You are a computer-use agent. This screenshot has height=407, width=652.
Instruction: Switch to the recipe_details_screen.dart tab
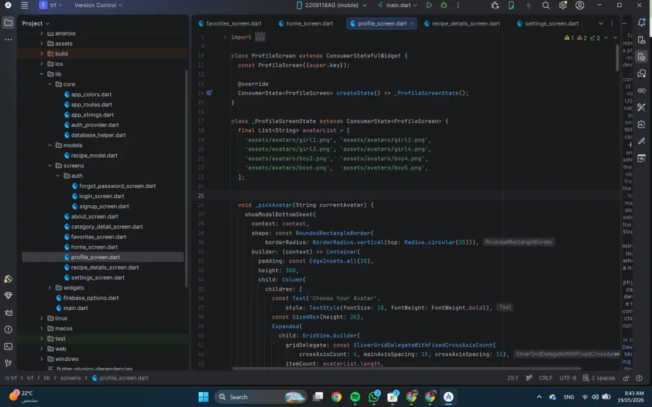tap(462, 23)
